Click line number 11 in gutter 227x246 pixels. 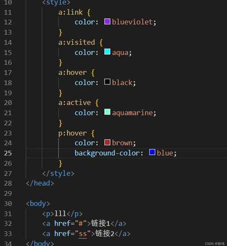[8, 12]
